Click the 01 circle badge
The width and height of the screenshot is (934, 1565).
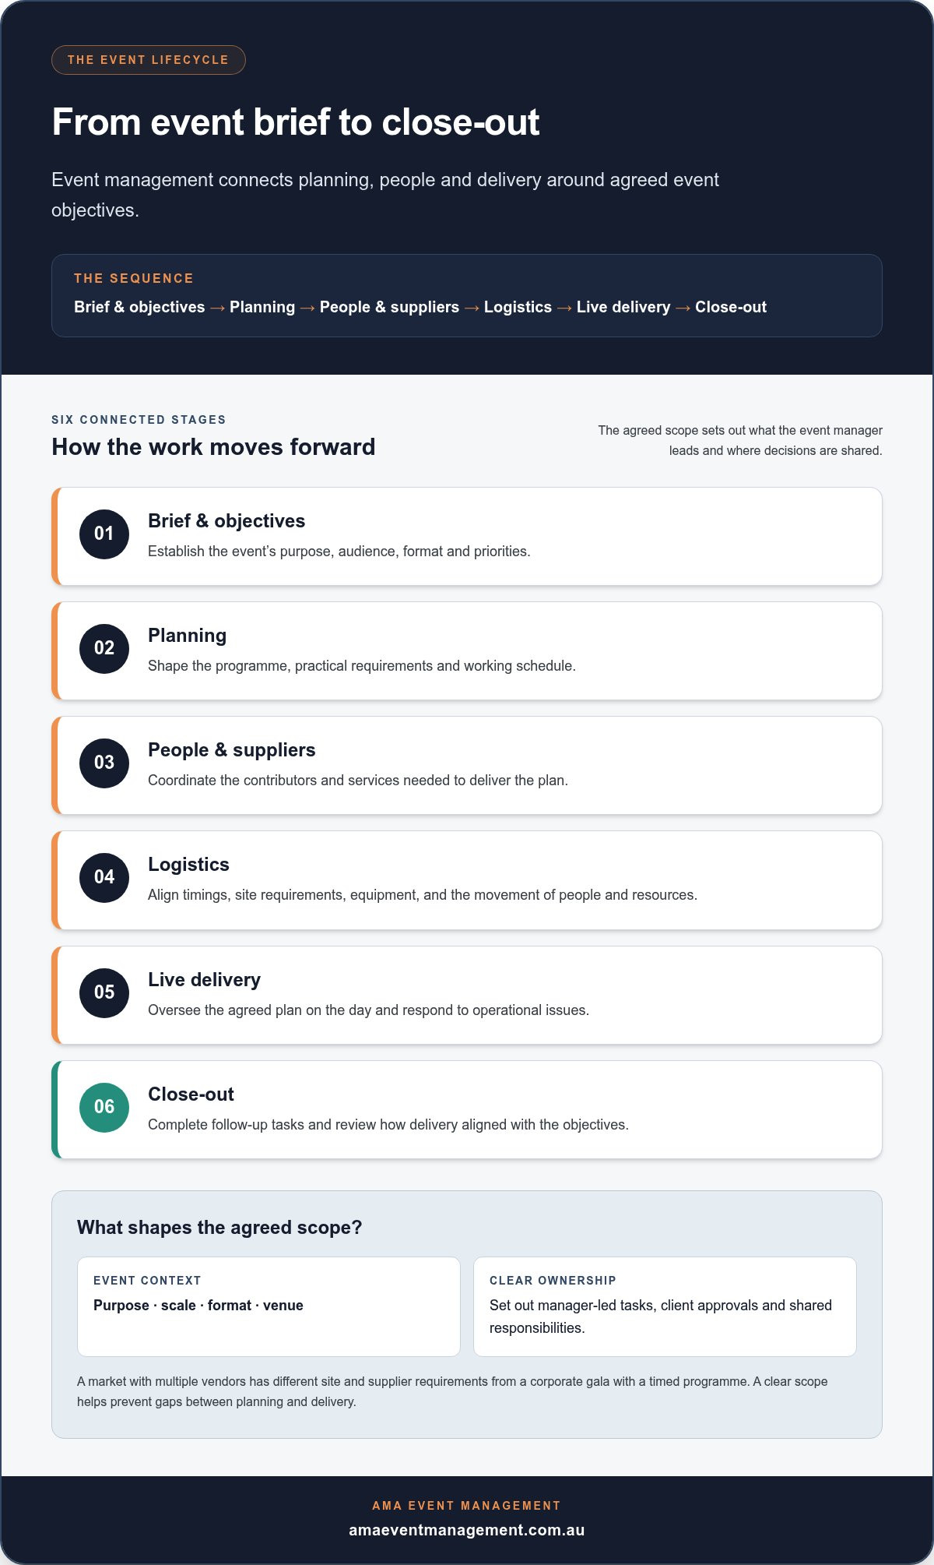[x=104, y=534]
